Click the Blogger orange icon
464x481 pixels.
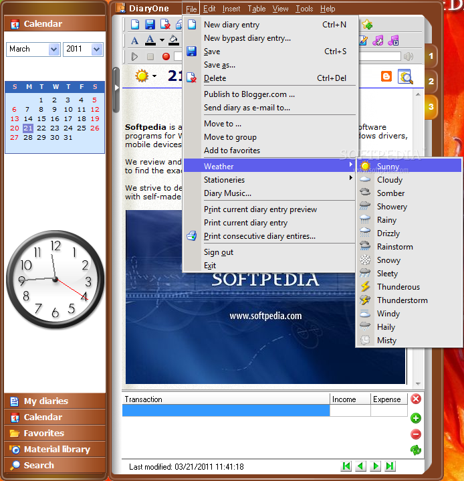386,76
